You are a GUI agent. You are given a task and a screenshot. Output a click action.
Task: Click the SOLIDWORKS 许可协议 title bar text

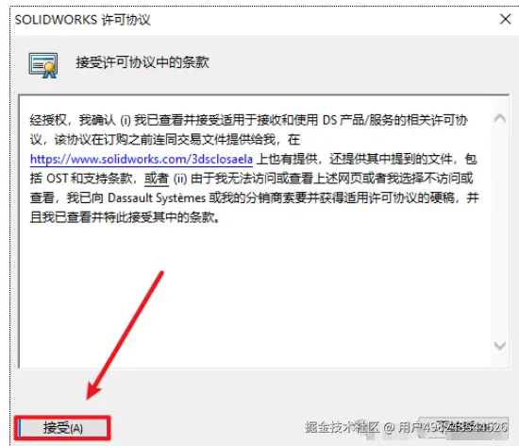coord(83,20)
